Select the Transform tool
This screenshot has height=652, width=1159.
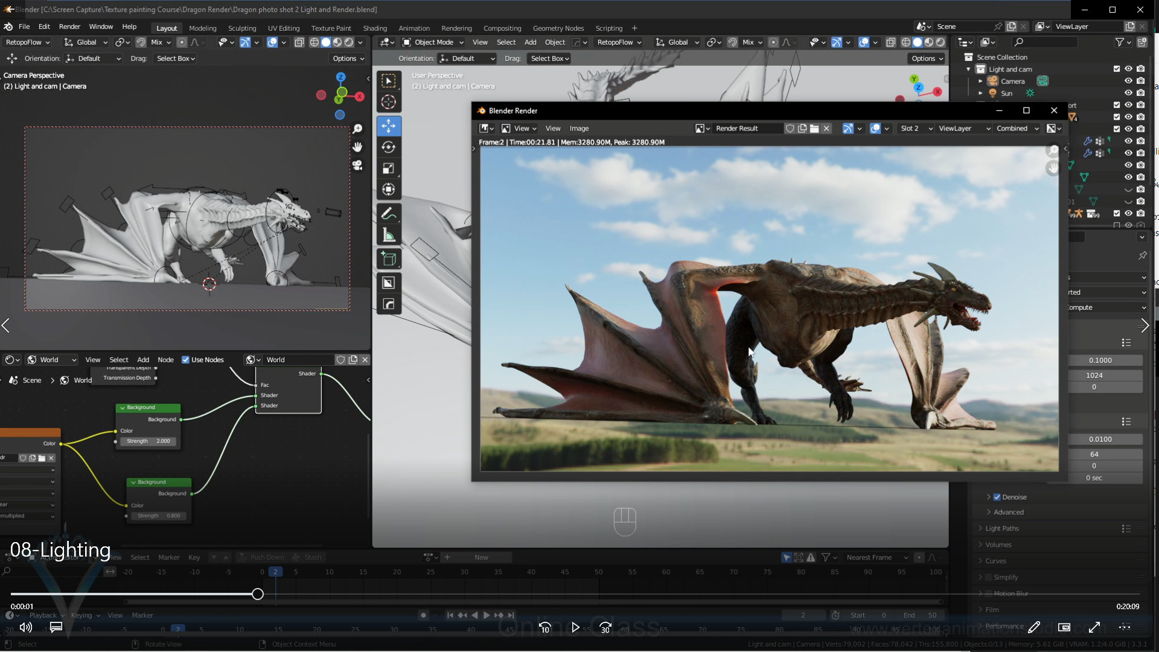[x=389, y=190]
